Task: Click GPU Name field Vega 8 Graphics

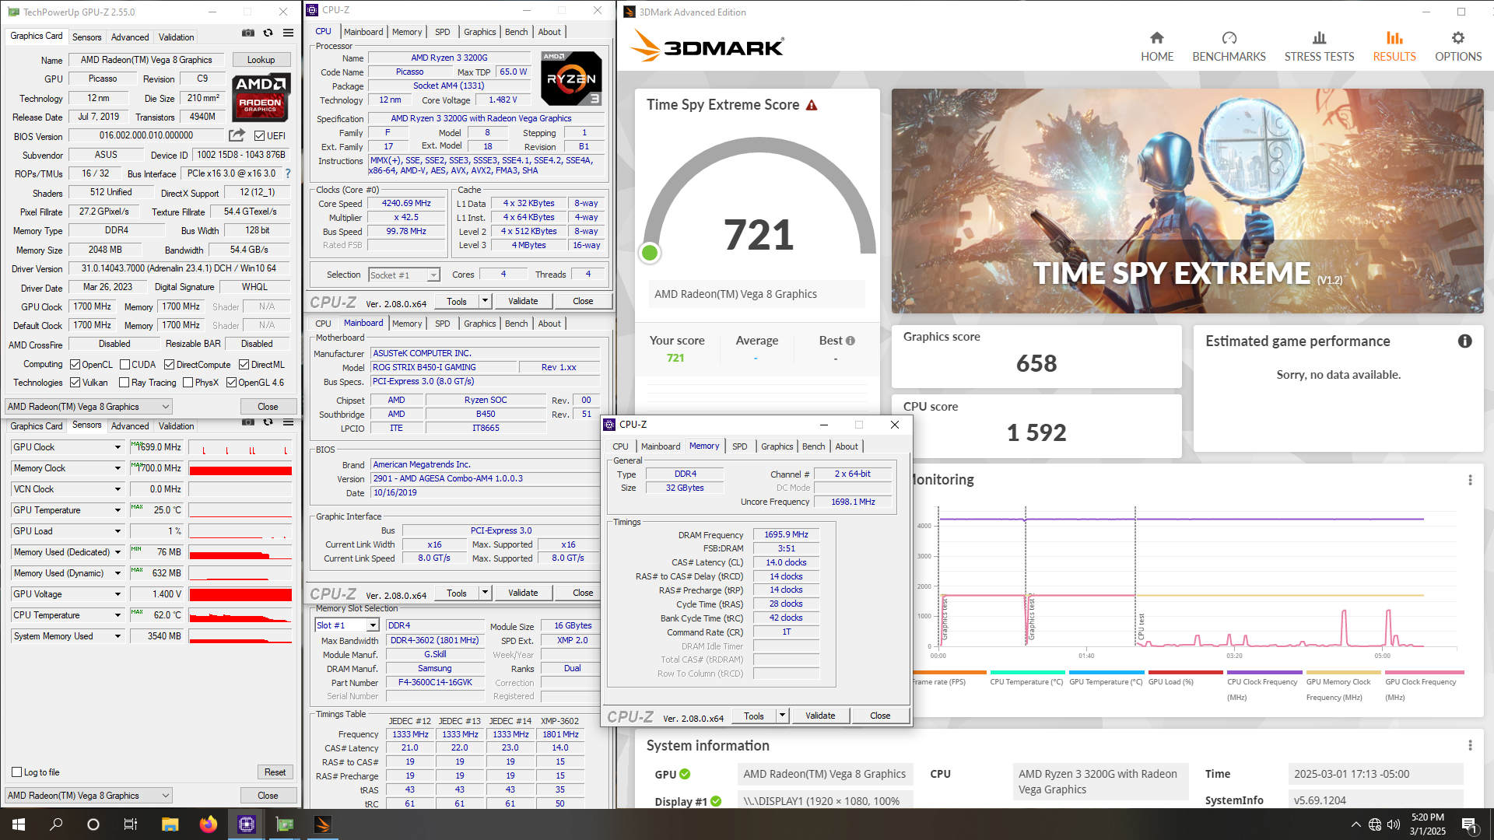Action: [x=146, y=60]
